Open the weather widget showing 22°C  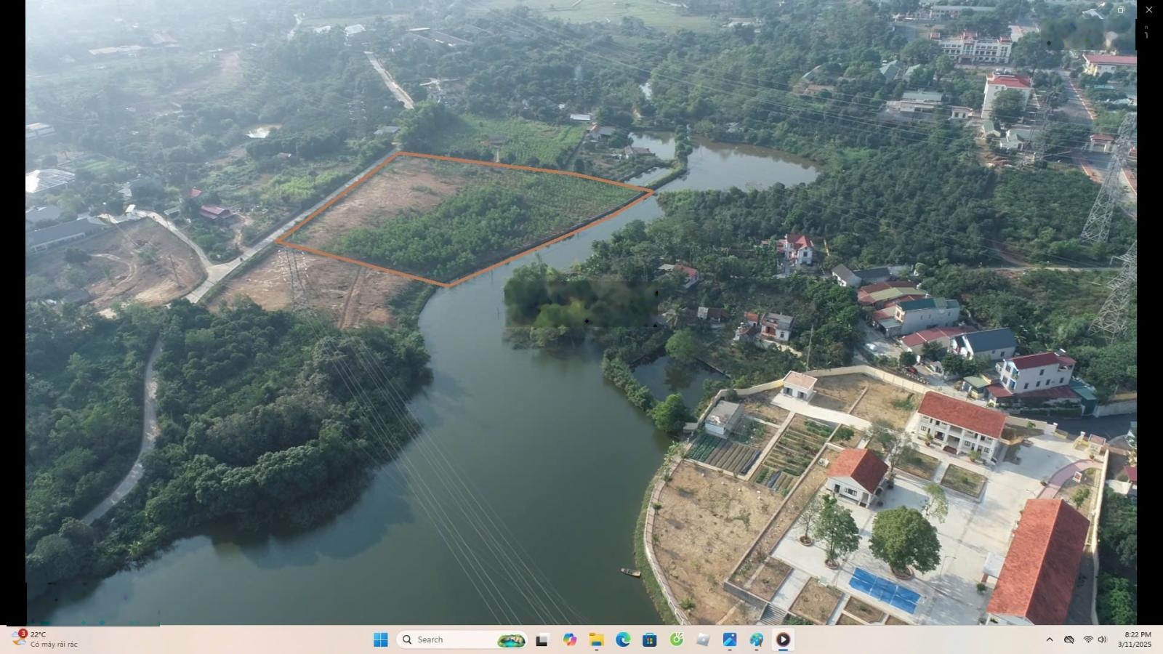coord(45,639)
